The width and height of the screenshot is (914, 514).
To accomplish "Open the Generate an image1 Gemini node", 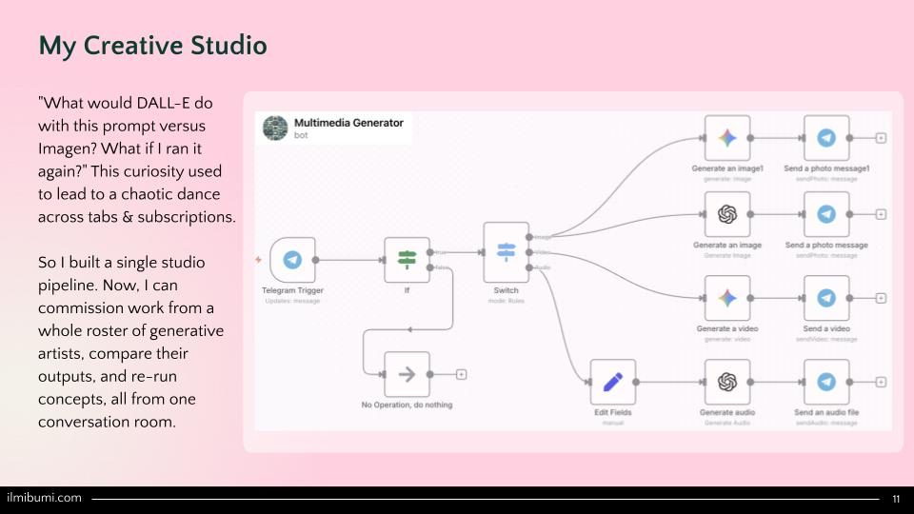I will pos(727,138).
